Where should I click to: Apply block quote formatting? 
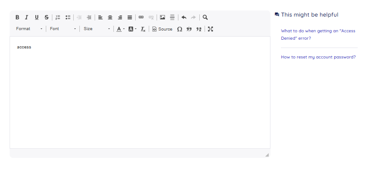tap(189, 29)
